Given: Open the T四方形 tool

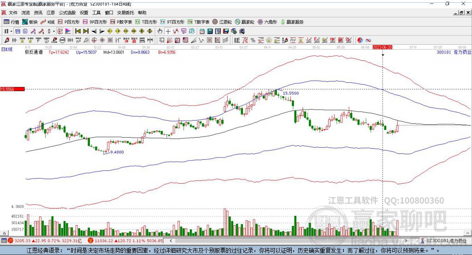Looking at the screenshot, I should pos(146,22).
